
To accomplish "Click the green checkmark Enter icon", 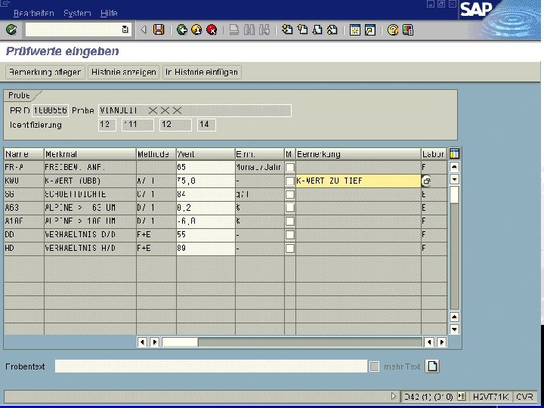I will pos(11,29).
